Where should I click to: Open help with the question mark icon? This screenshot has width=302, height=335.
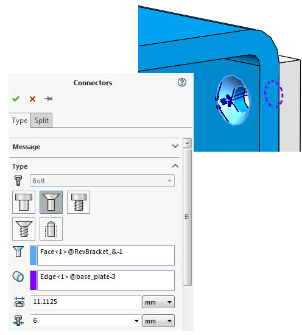(182, 82)
